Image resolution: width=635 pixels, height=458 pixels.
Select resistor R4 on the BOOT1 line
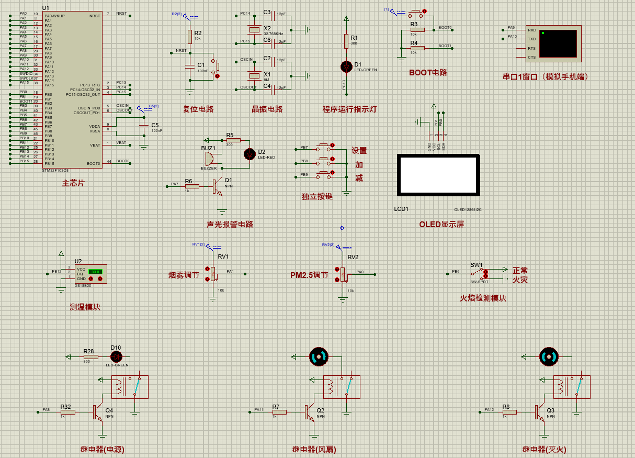[x=417, y=48]
